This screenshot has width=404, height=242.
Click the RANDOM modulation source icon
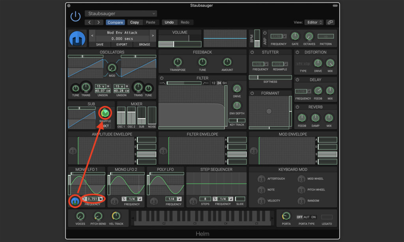coord(301,201)
